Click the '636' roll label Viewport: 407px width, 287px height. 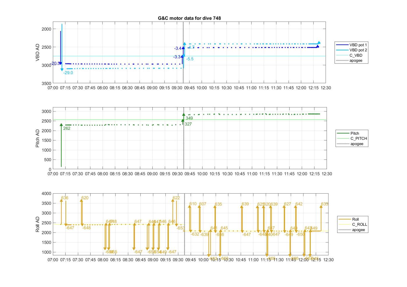tap(65, 198)
